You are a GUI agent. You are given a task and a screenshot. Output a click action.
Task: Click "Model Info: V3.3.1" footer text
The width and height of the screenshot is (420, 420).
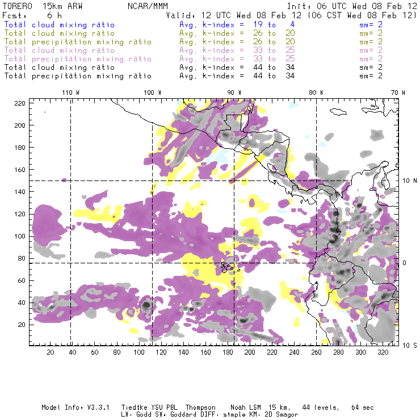click(75, 408)
